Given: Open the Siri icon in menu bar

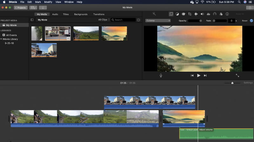Looking at the screenshot, I should 245,2.
